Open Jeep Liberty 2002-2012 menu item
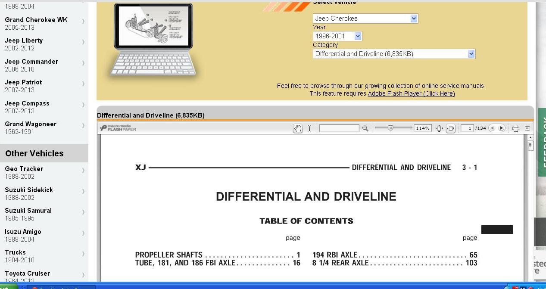Screen dimensions: 546x289 [44, 44]
